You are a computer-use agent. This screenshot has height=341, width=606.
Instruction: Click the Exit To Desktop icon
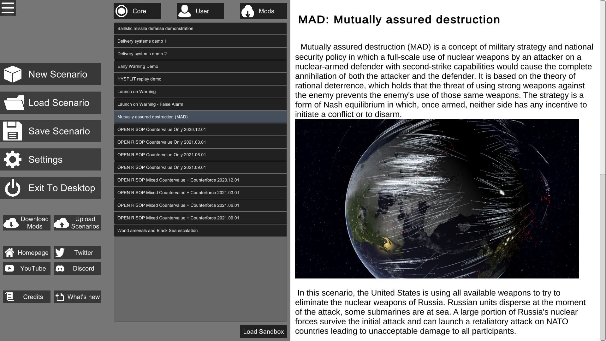coord(12,188)
